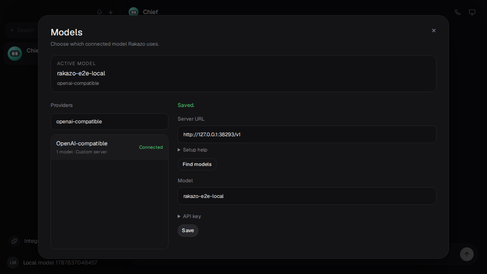Click the green Connected status label
The image size is (487, 274).
pyautogui.click(x=151, y=147)
